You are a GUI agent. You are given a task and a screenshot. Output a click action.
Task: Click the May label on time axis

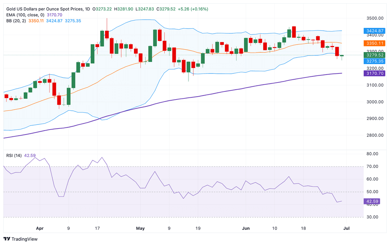(140, 228)
